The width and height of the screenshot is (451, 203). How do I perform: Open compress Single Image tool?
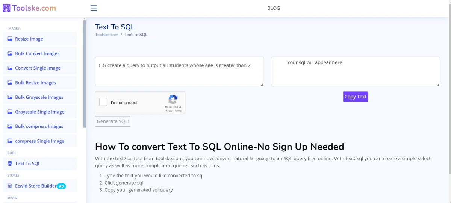click(39, 141)
